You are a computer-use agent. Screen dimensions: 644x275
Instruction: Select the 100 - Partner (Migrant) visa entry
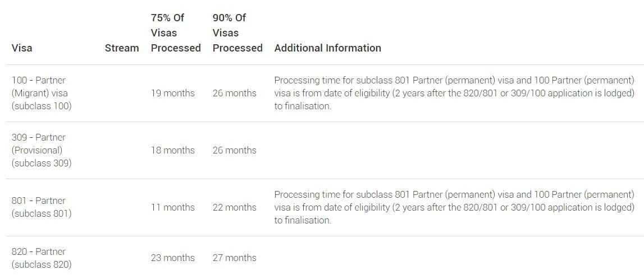pyautogui.click(x=42, y=93)
